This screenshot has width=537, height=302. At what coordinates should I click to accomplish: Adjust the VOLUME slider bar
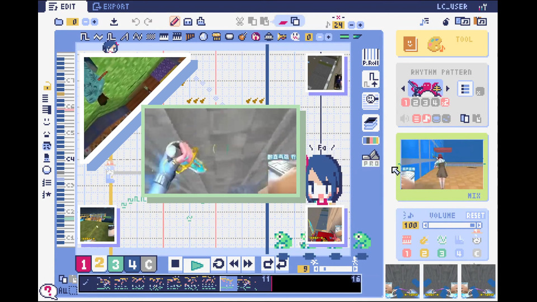(x=452, y=225)
